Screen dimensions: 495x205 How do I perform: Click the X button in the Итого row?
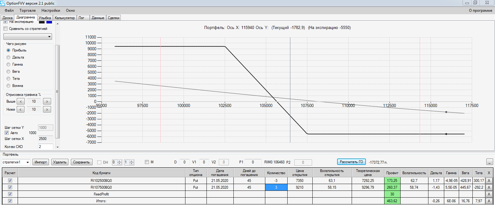coord(489,201)
